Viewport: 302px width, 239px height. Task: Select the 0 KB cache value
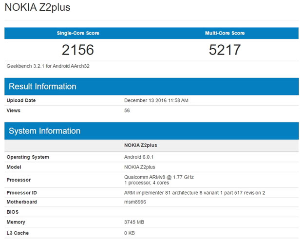point(130,233)
